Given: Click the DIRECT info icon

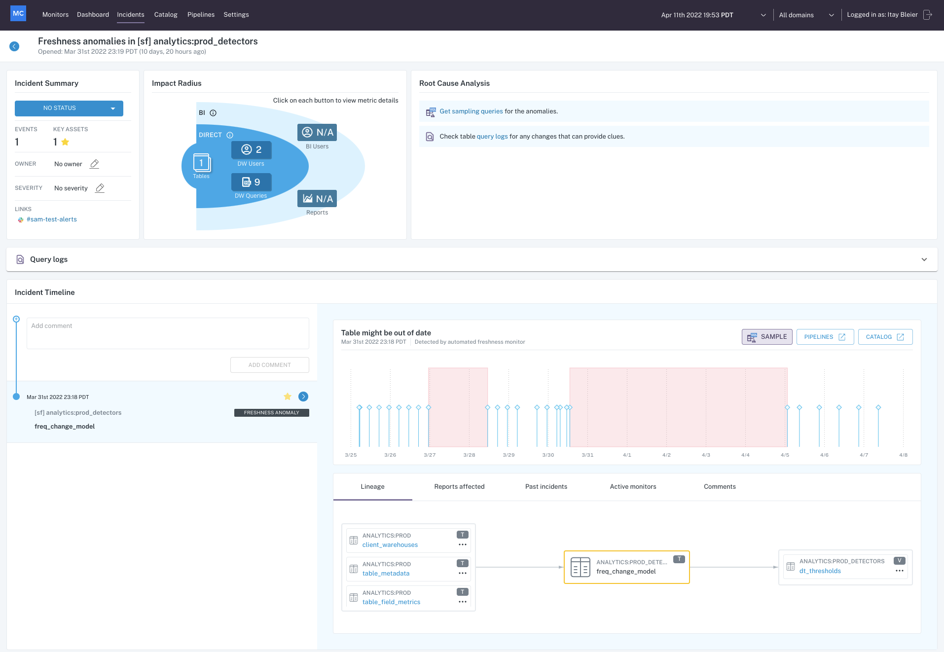Looking at the screenshot, I should coord(230,135).
